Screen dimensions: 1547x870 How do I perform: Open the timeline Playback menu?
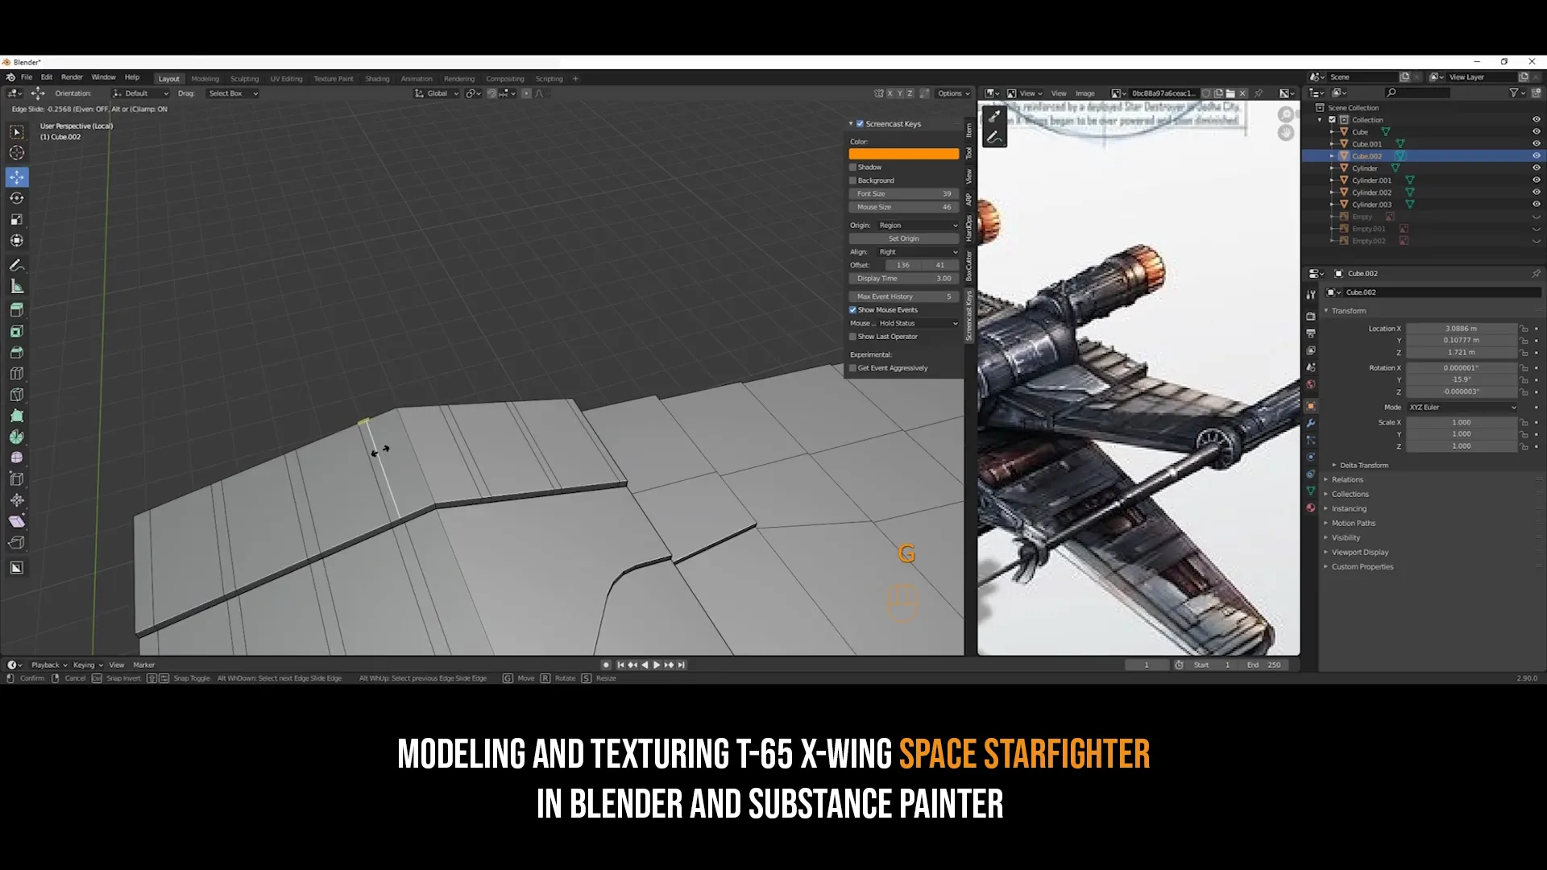point(48,665)
